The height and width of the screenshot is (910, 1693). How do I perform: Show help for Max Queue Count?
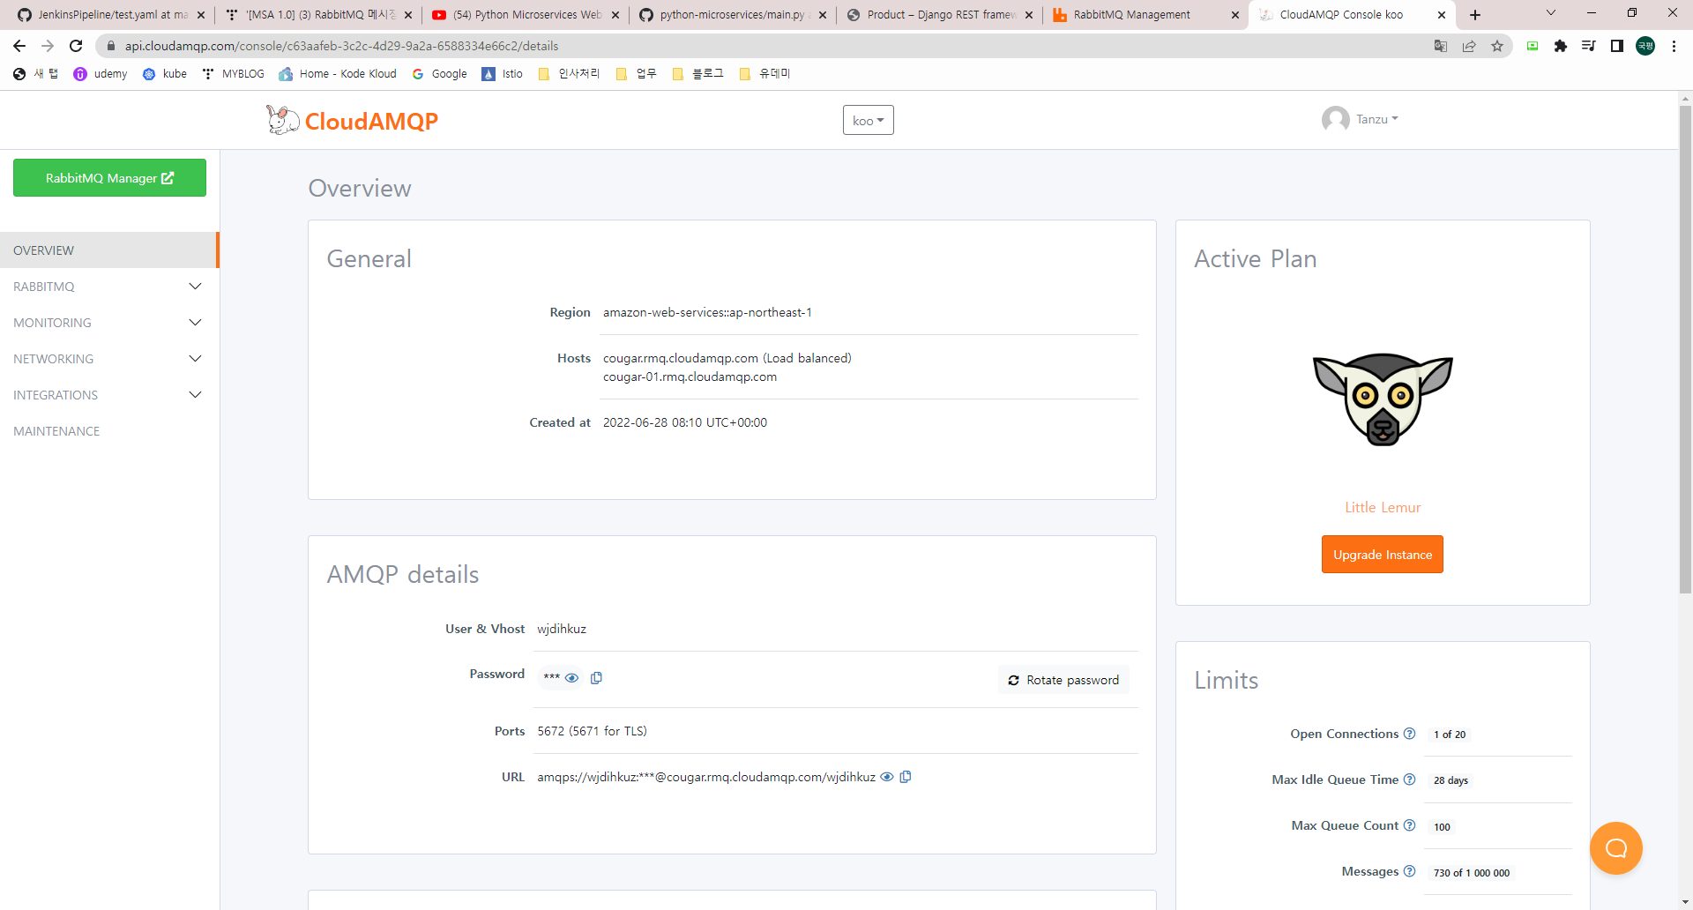point(1409,825)
